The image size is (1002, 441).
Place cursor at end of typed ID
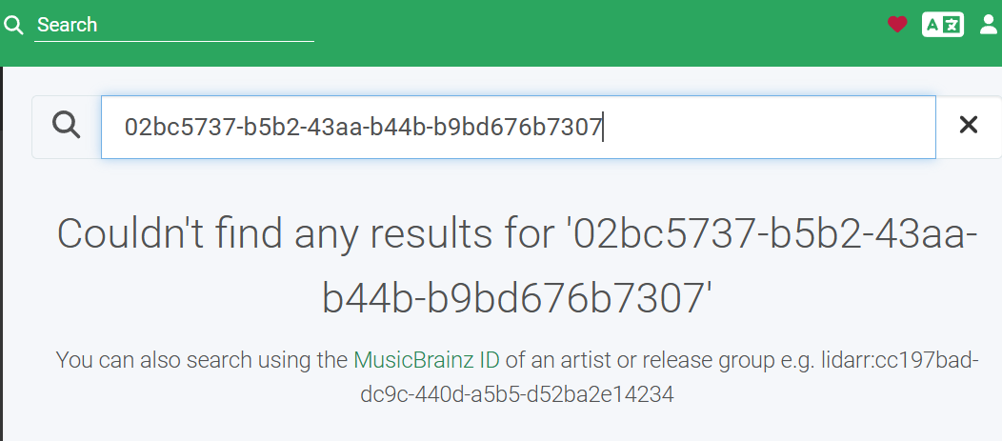coord(604,127)
